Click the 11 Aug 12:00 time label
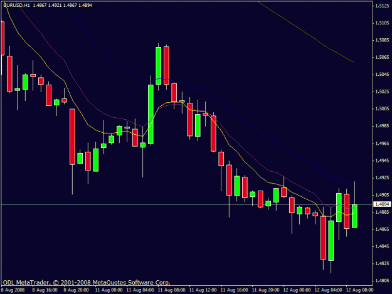This screenshot has height=294, width=392. click(203, 290)
